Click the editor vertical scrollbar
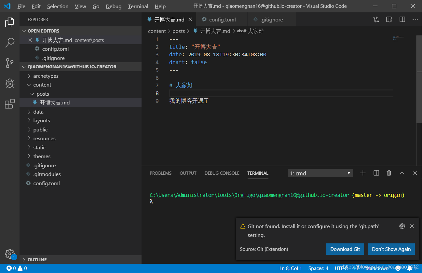 pyautogui.click(x=419, y=79)
